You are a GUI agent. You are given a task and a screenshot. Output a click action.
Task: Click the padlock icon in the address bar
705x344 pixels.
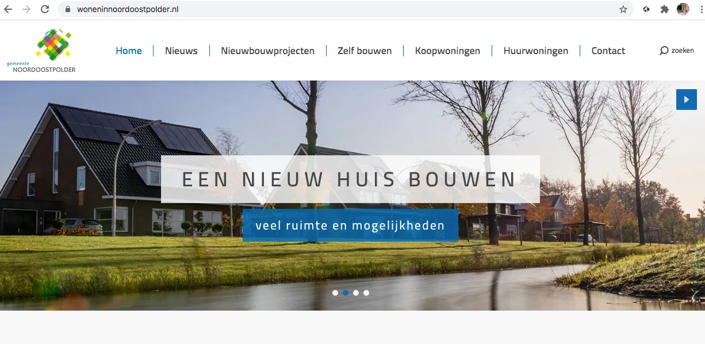point(67,9)
